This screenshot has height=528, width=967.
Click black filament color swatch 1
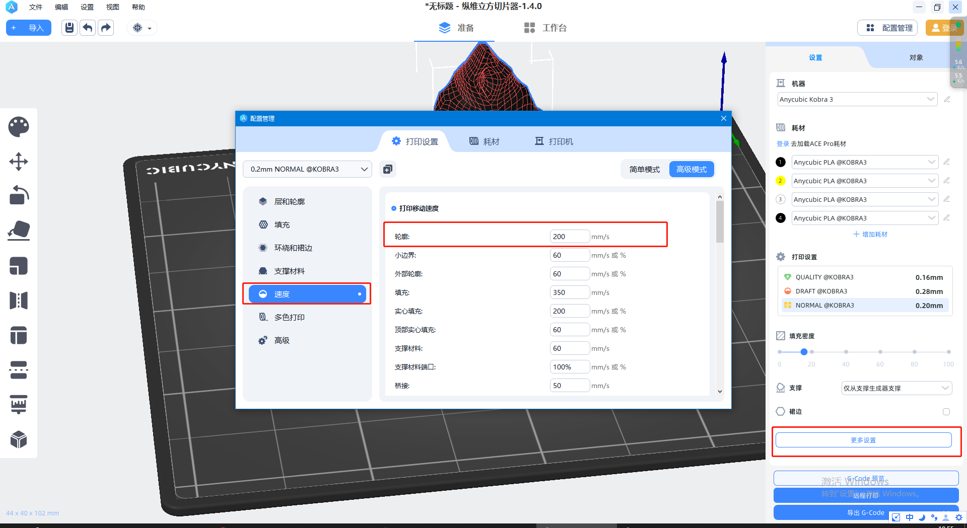781,162
